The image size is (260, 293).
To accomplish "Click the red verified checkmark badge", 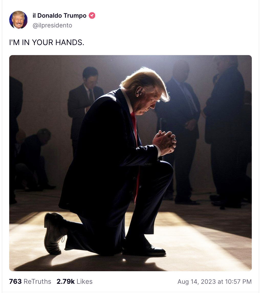I will tap(92, 15).
